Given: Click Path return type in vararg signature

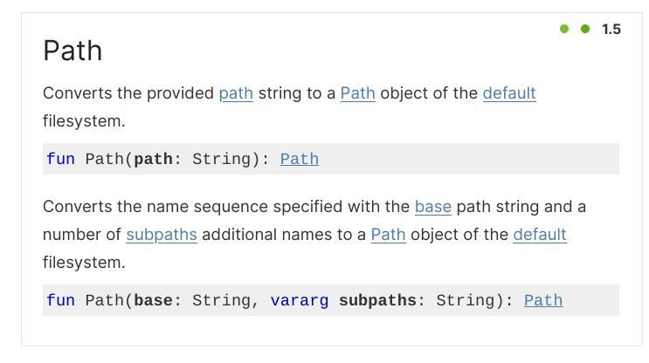Looking at the screenshot, I should pyautogui.click(x=543, y=300).
